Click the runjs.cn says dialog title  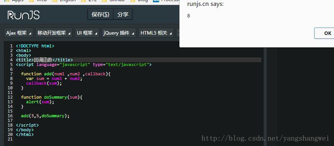point(205,4)
